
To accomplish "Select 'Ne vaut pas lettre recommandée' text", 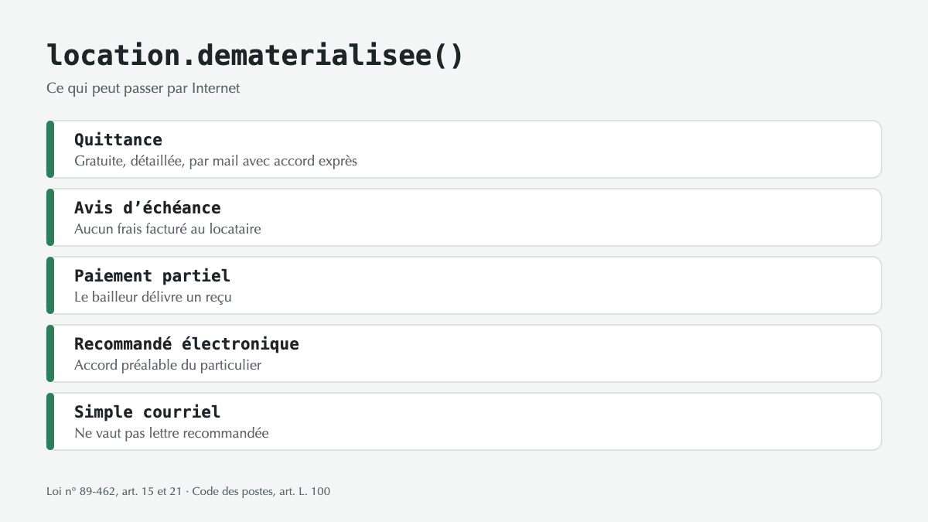I will tap(172, 434).
